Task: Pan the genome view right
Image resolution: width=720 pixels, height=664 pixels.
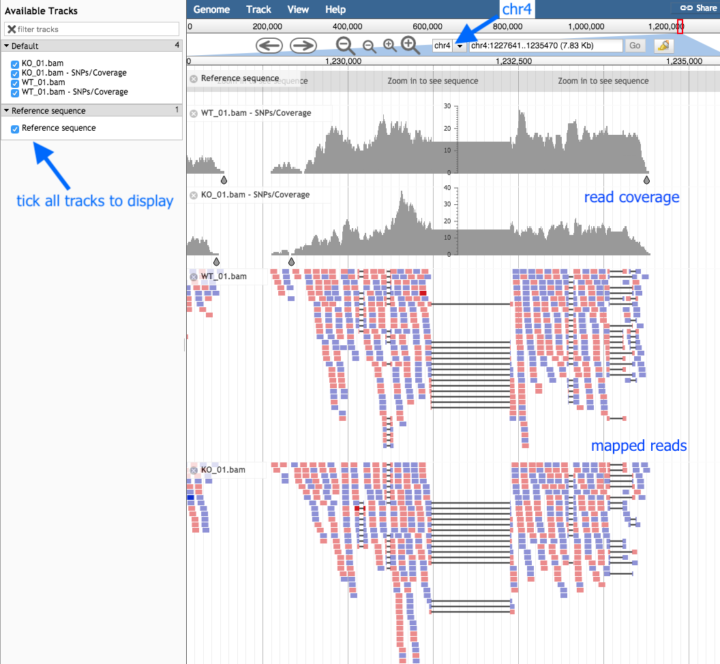Action: tap(303, 46)
